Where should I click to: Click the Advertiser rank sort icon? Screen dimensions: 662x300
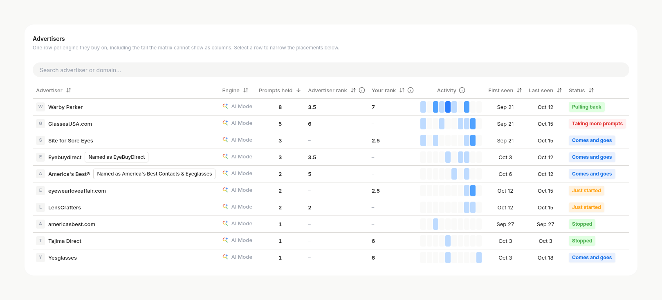tap(353, 91)
